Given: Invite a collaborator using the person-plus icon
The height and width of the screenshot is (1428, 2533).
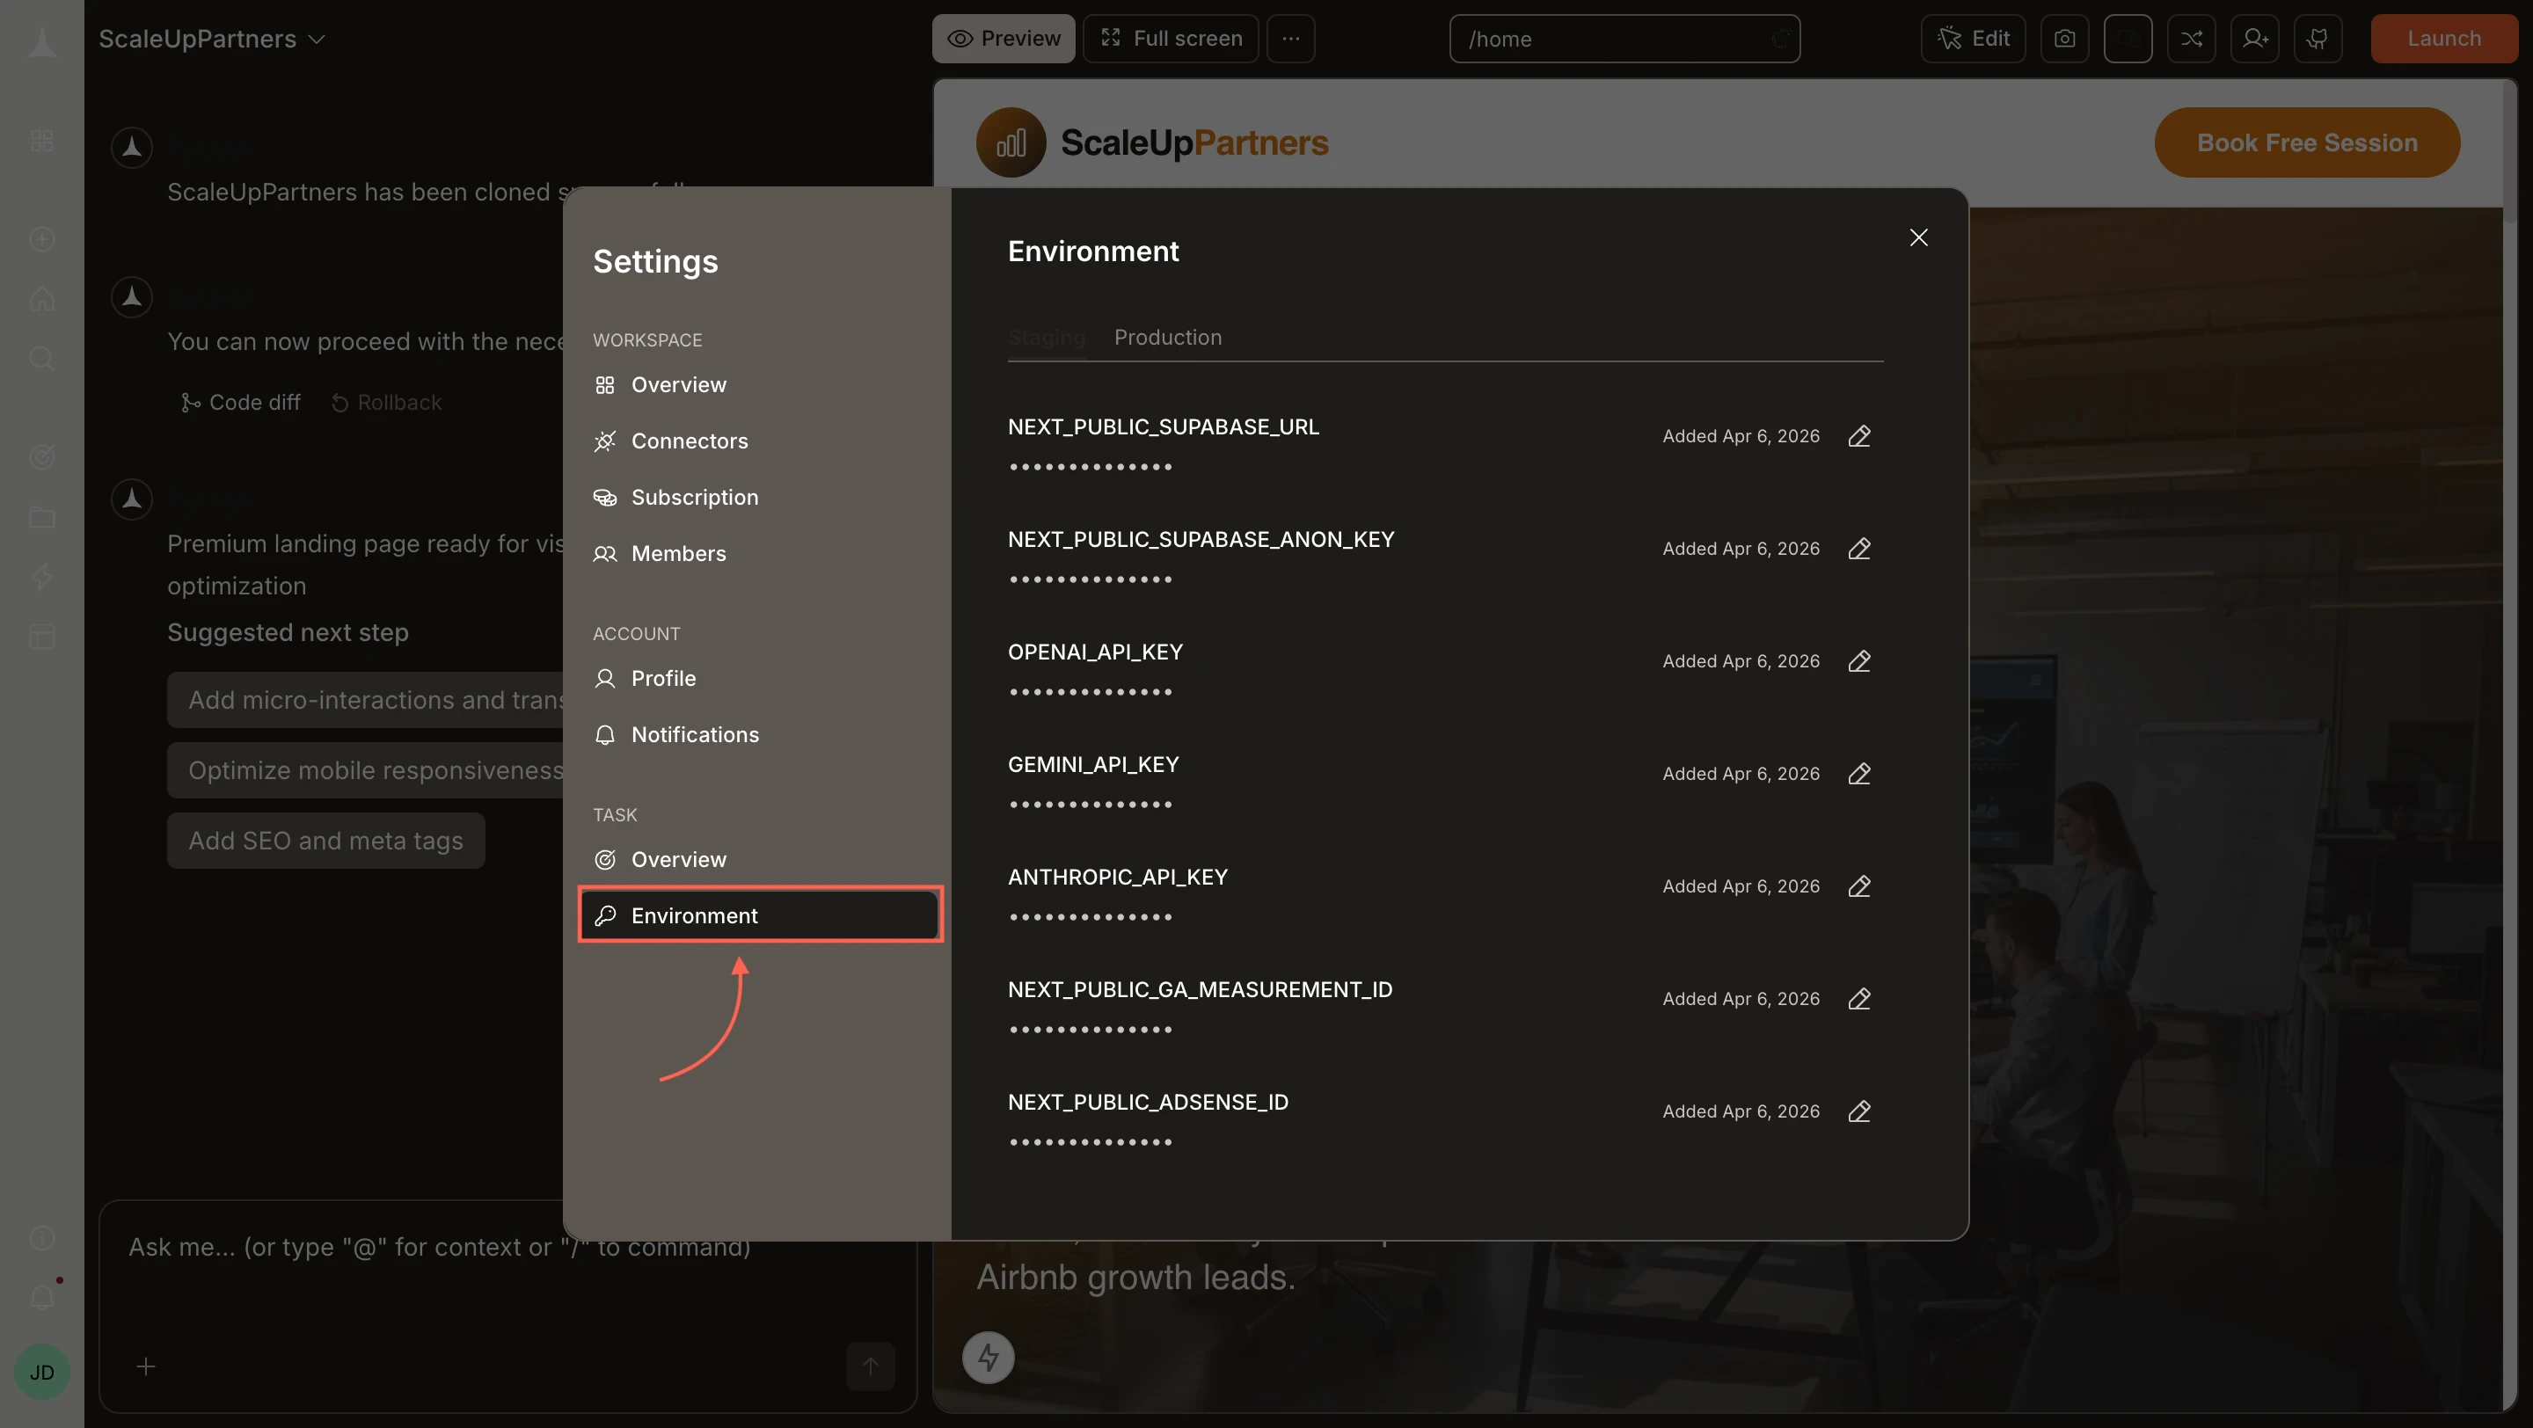Looking at the screenshot, I should [2255, 39].
